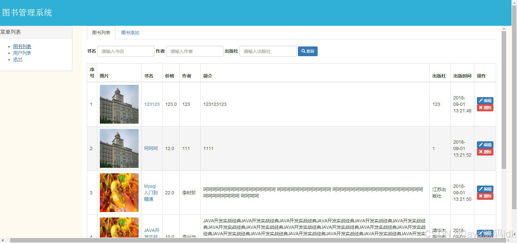Edit the book 123123 row

(485, 101)
